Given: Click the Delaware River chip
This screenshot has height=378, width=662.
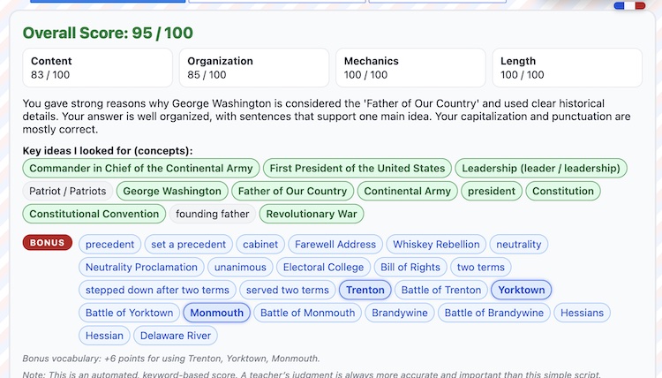Looking at the screenshot, I should click(175, 336).
